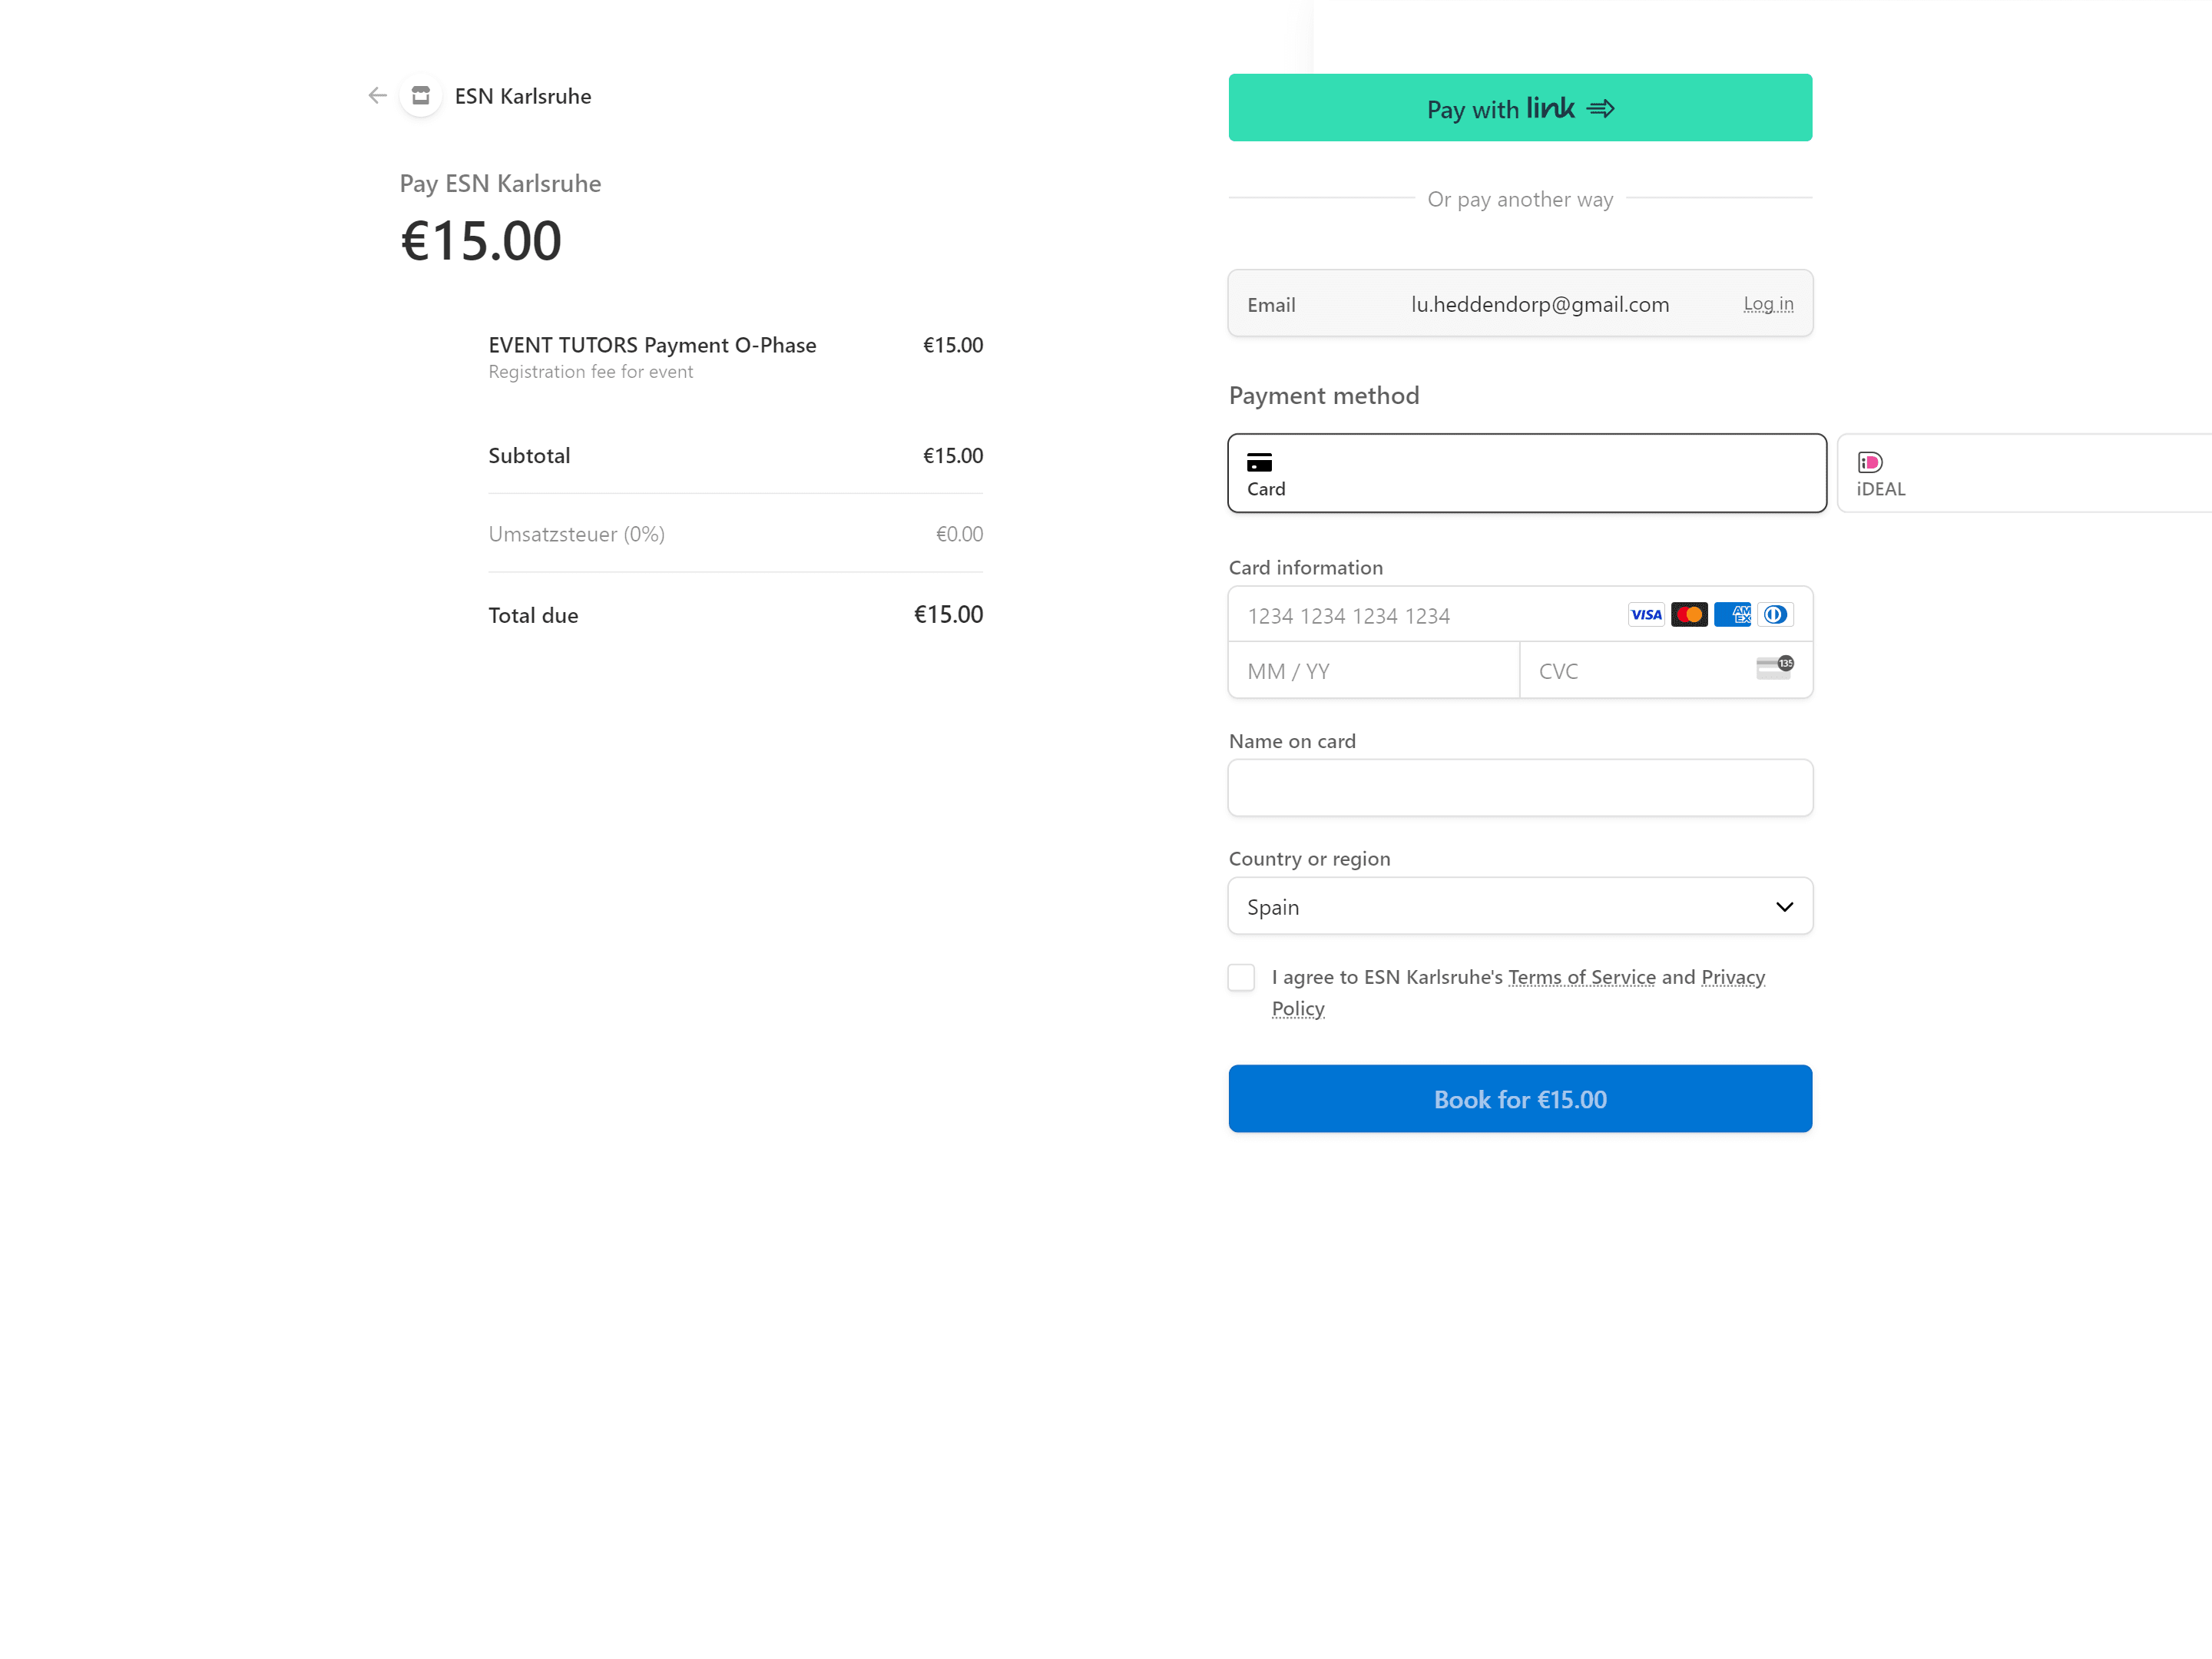Click the iDEAL logo icon
The height and width of the screenshot is (1659, 2212).
point(1869,462)
